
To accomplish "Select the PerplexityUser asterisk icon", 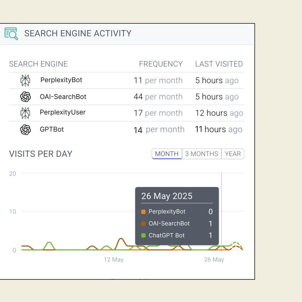I will pos(25,113).
